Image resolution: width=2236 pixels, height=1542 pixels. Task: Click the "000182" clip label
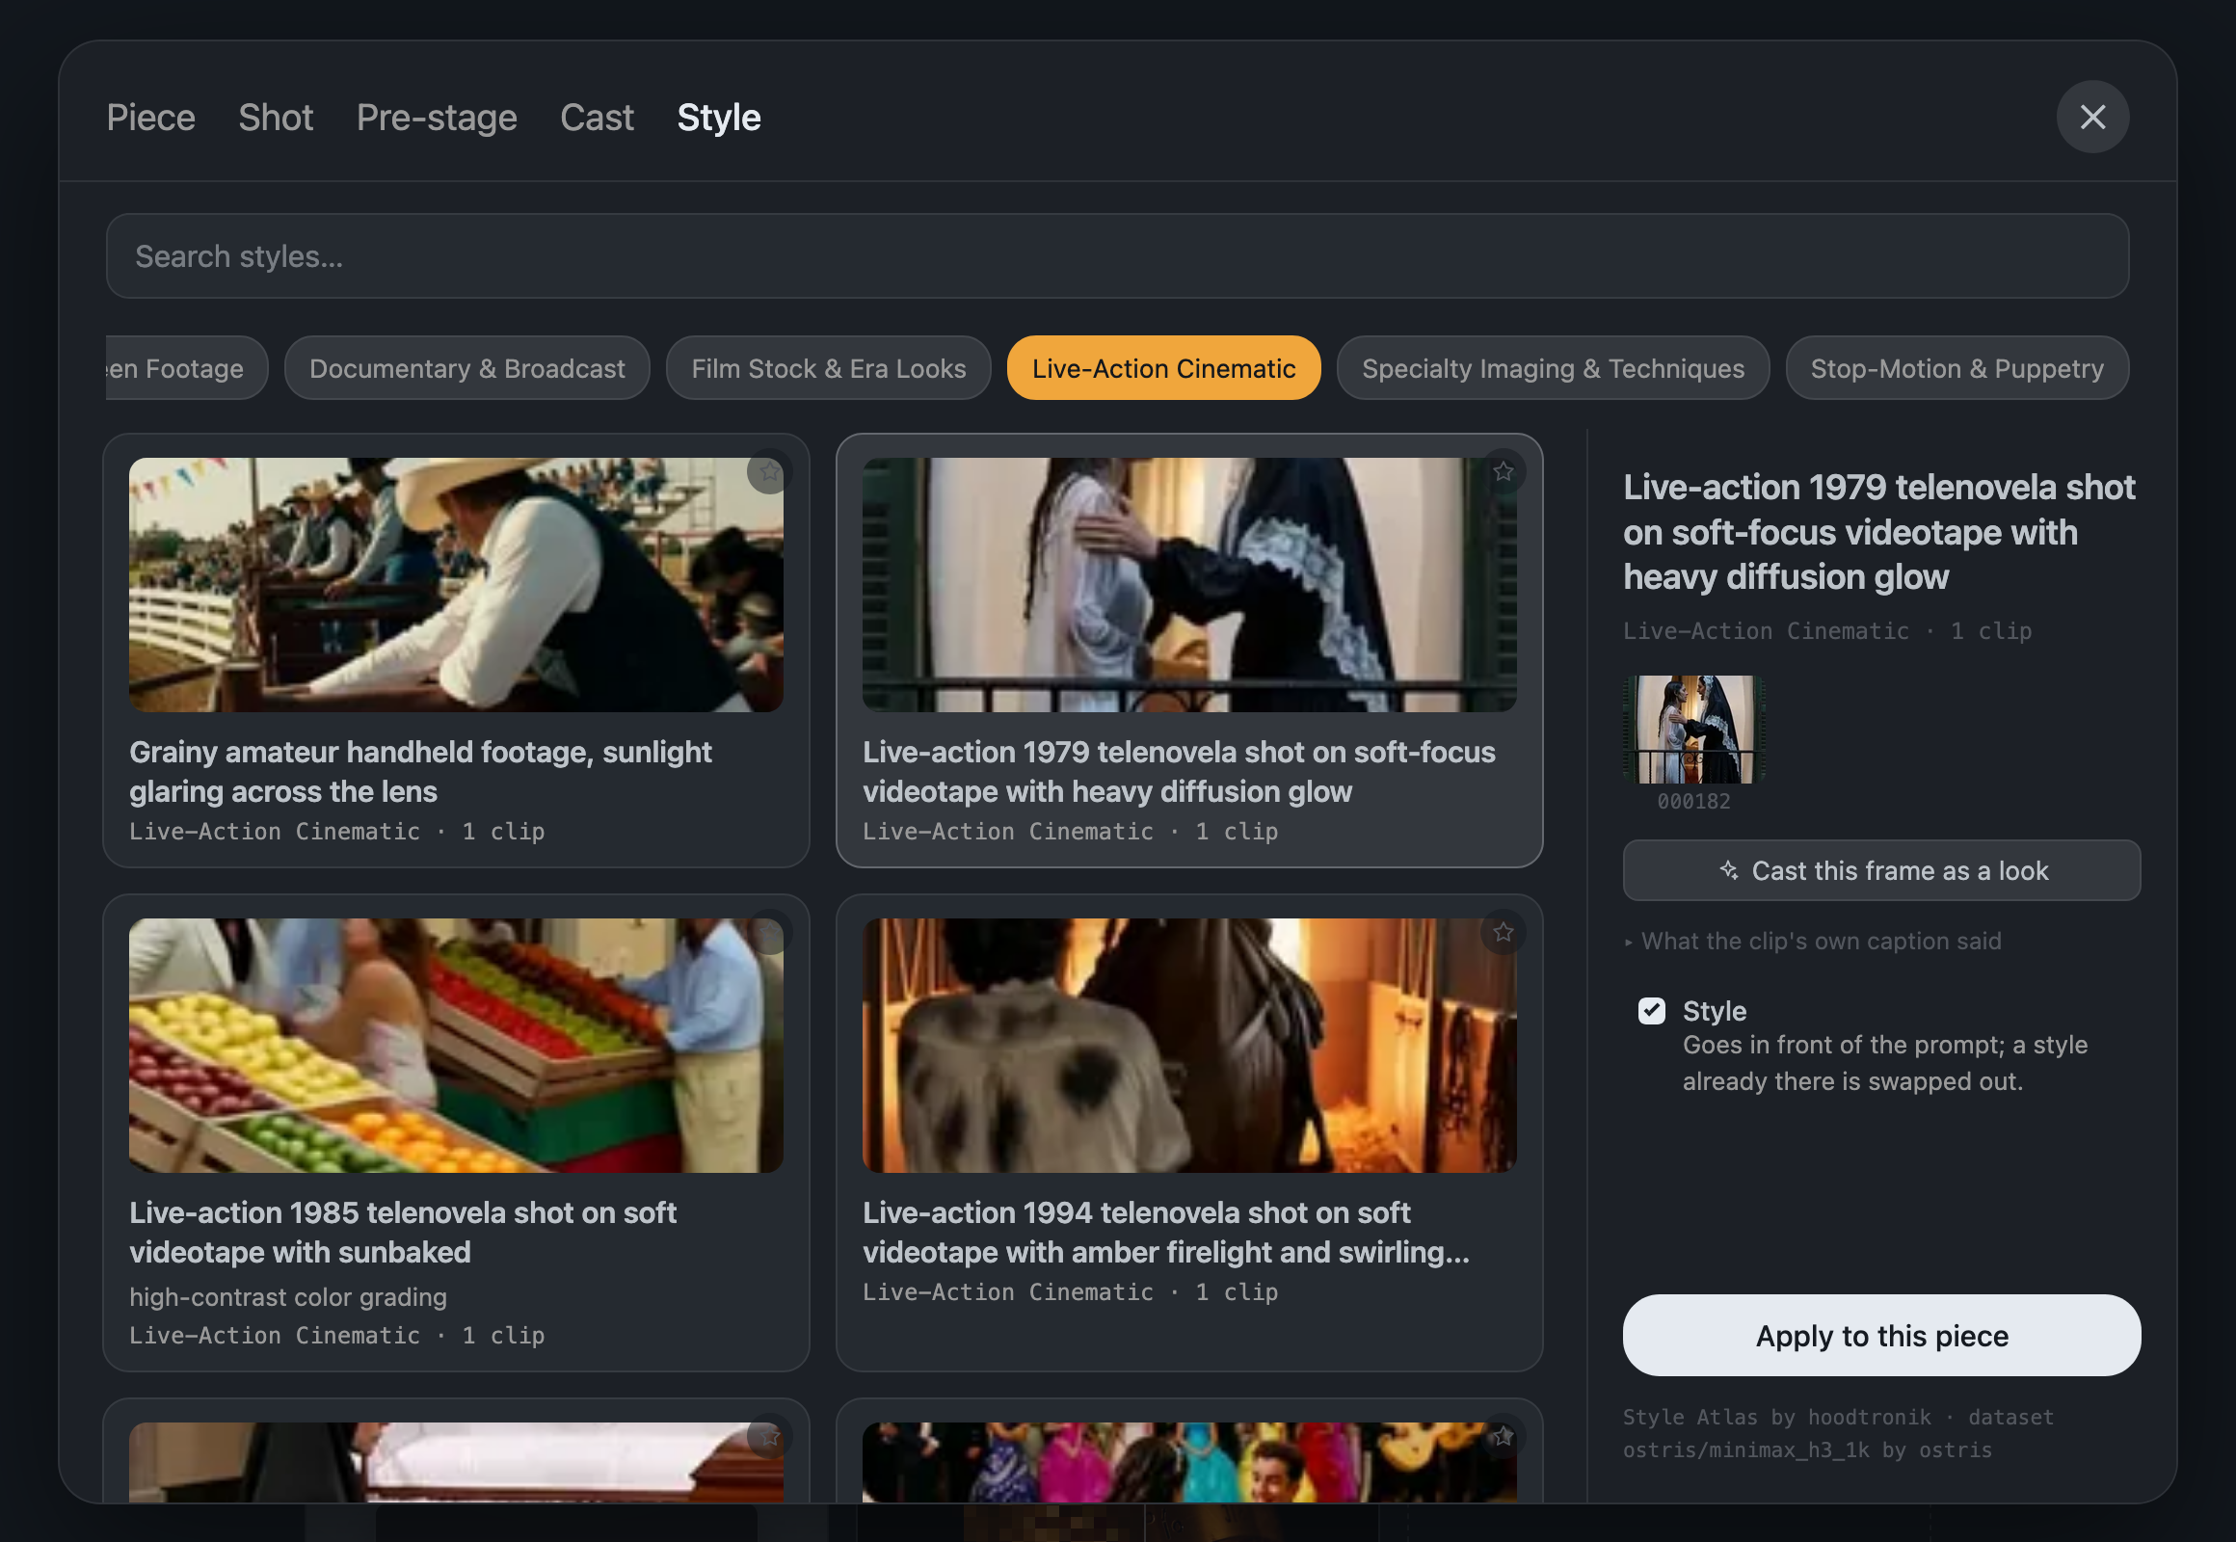1694,801
